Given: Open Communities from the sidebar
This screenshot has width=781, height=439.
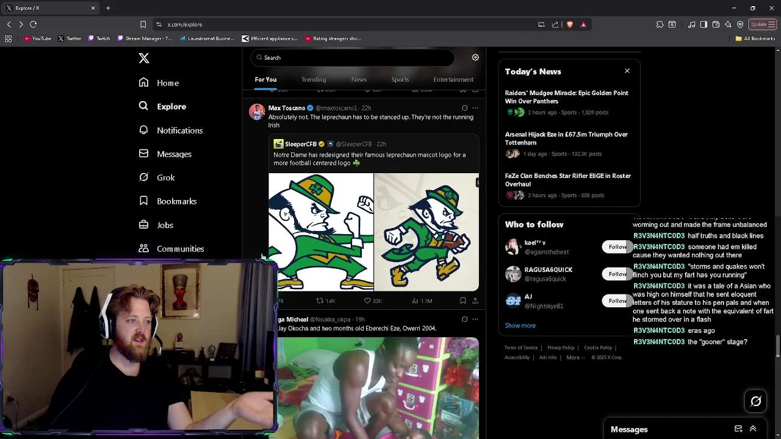Looking at the screenshot, I should tap(171, 249).
